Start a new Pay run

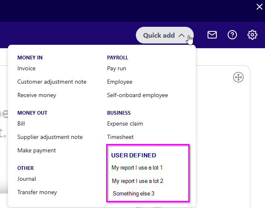click(x=117, y=69)
